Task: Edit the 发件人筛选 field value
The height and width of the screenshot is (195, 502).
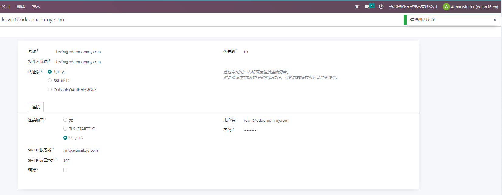Action: click(78, 62)
